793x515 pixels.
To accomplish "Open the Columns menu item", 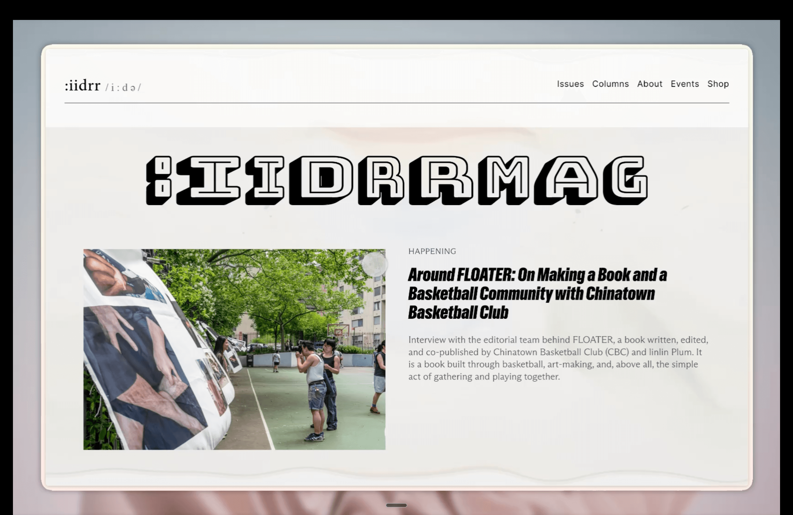I will coord(610,84).
